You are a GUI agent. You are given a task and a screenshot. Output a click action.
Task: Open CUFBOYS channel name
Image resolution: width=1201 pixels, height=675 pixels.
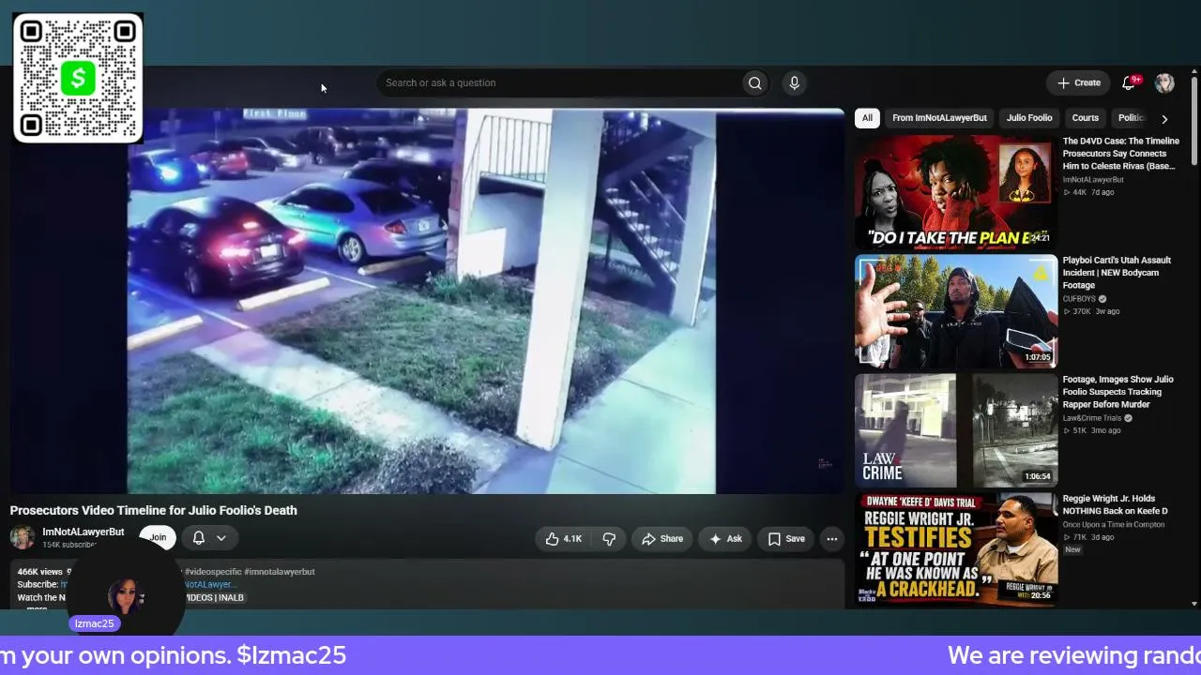1078,299
